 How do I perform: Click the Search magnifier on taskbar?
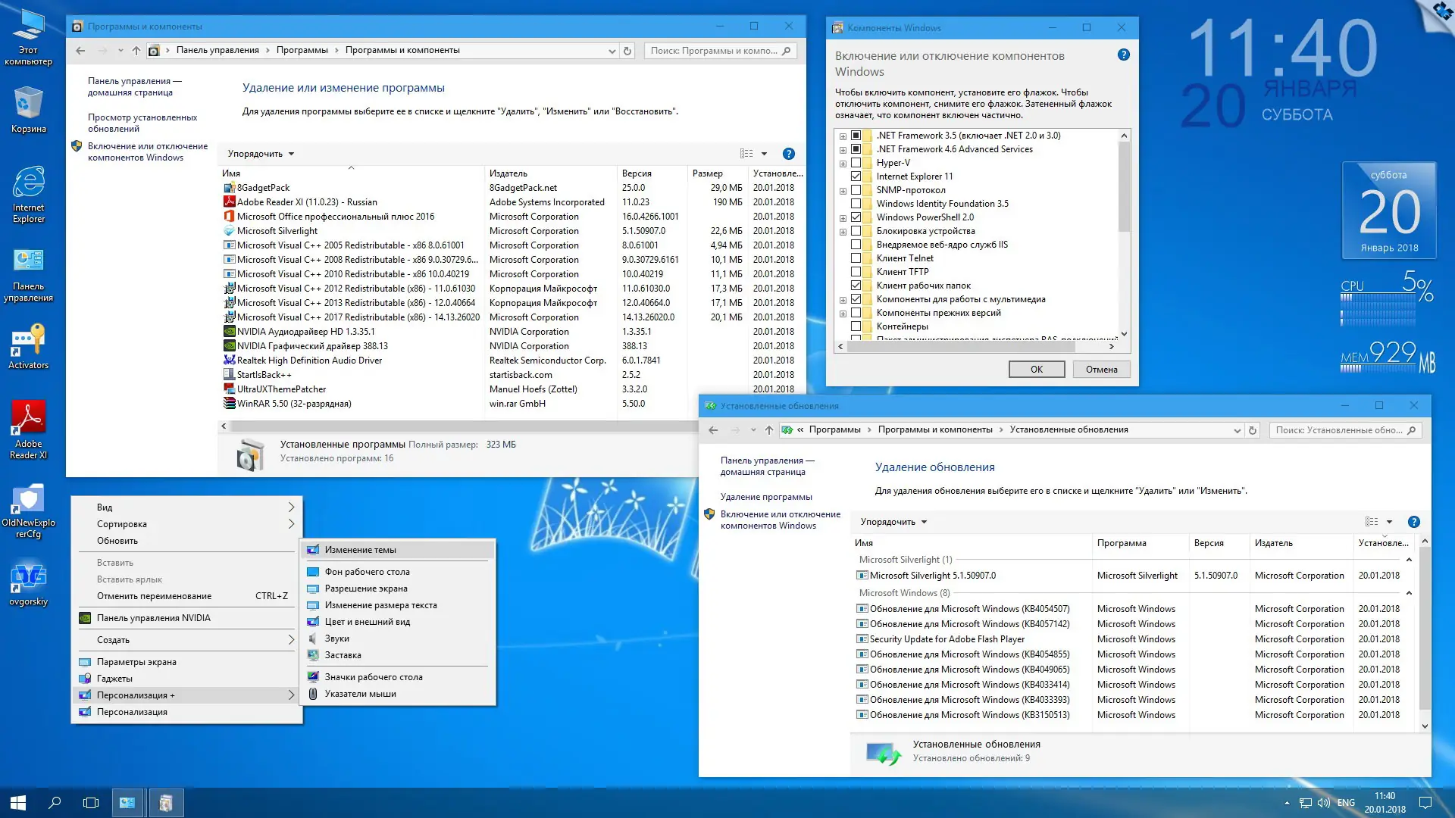point(55,803)
